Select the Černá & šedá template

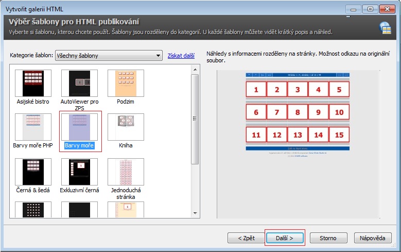pos(33,172)
